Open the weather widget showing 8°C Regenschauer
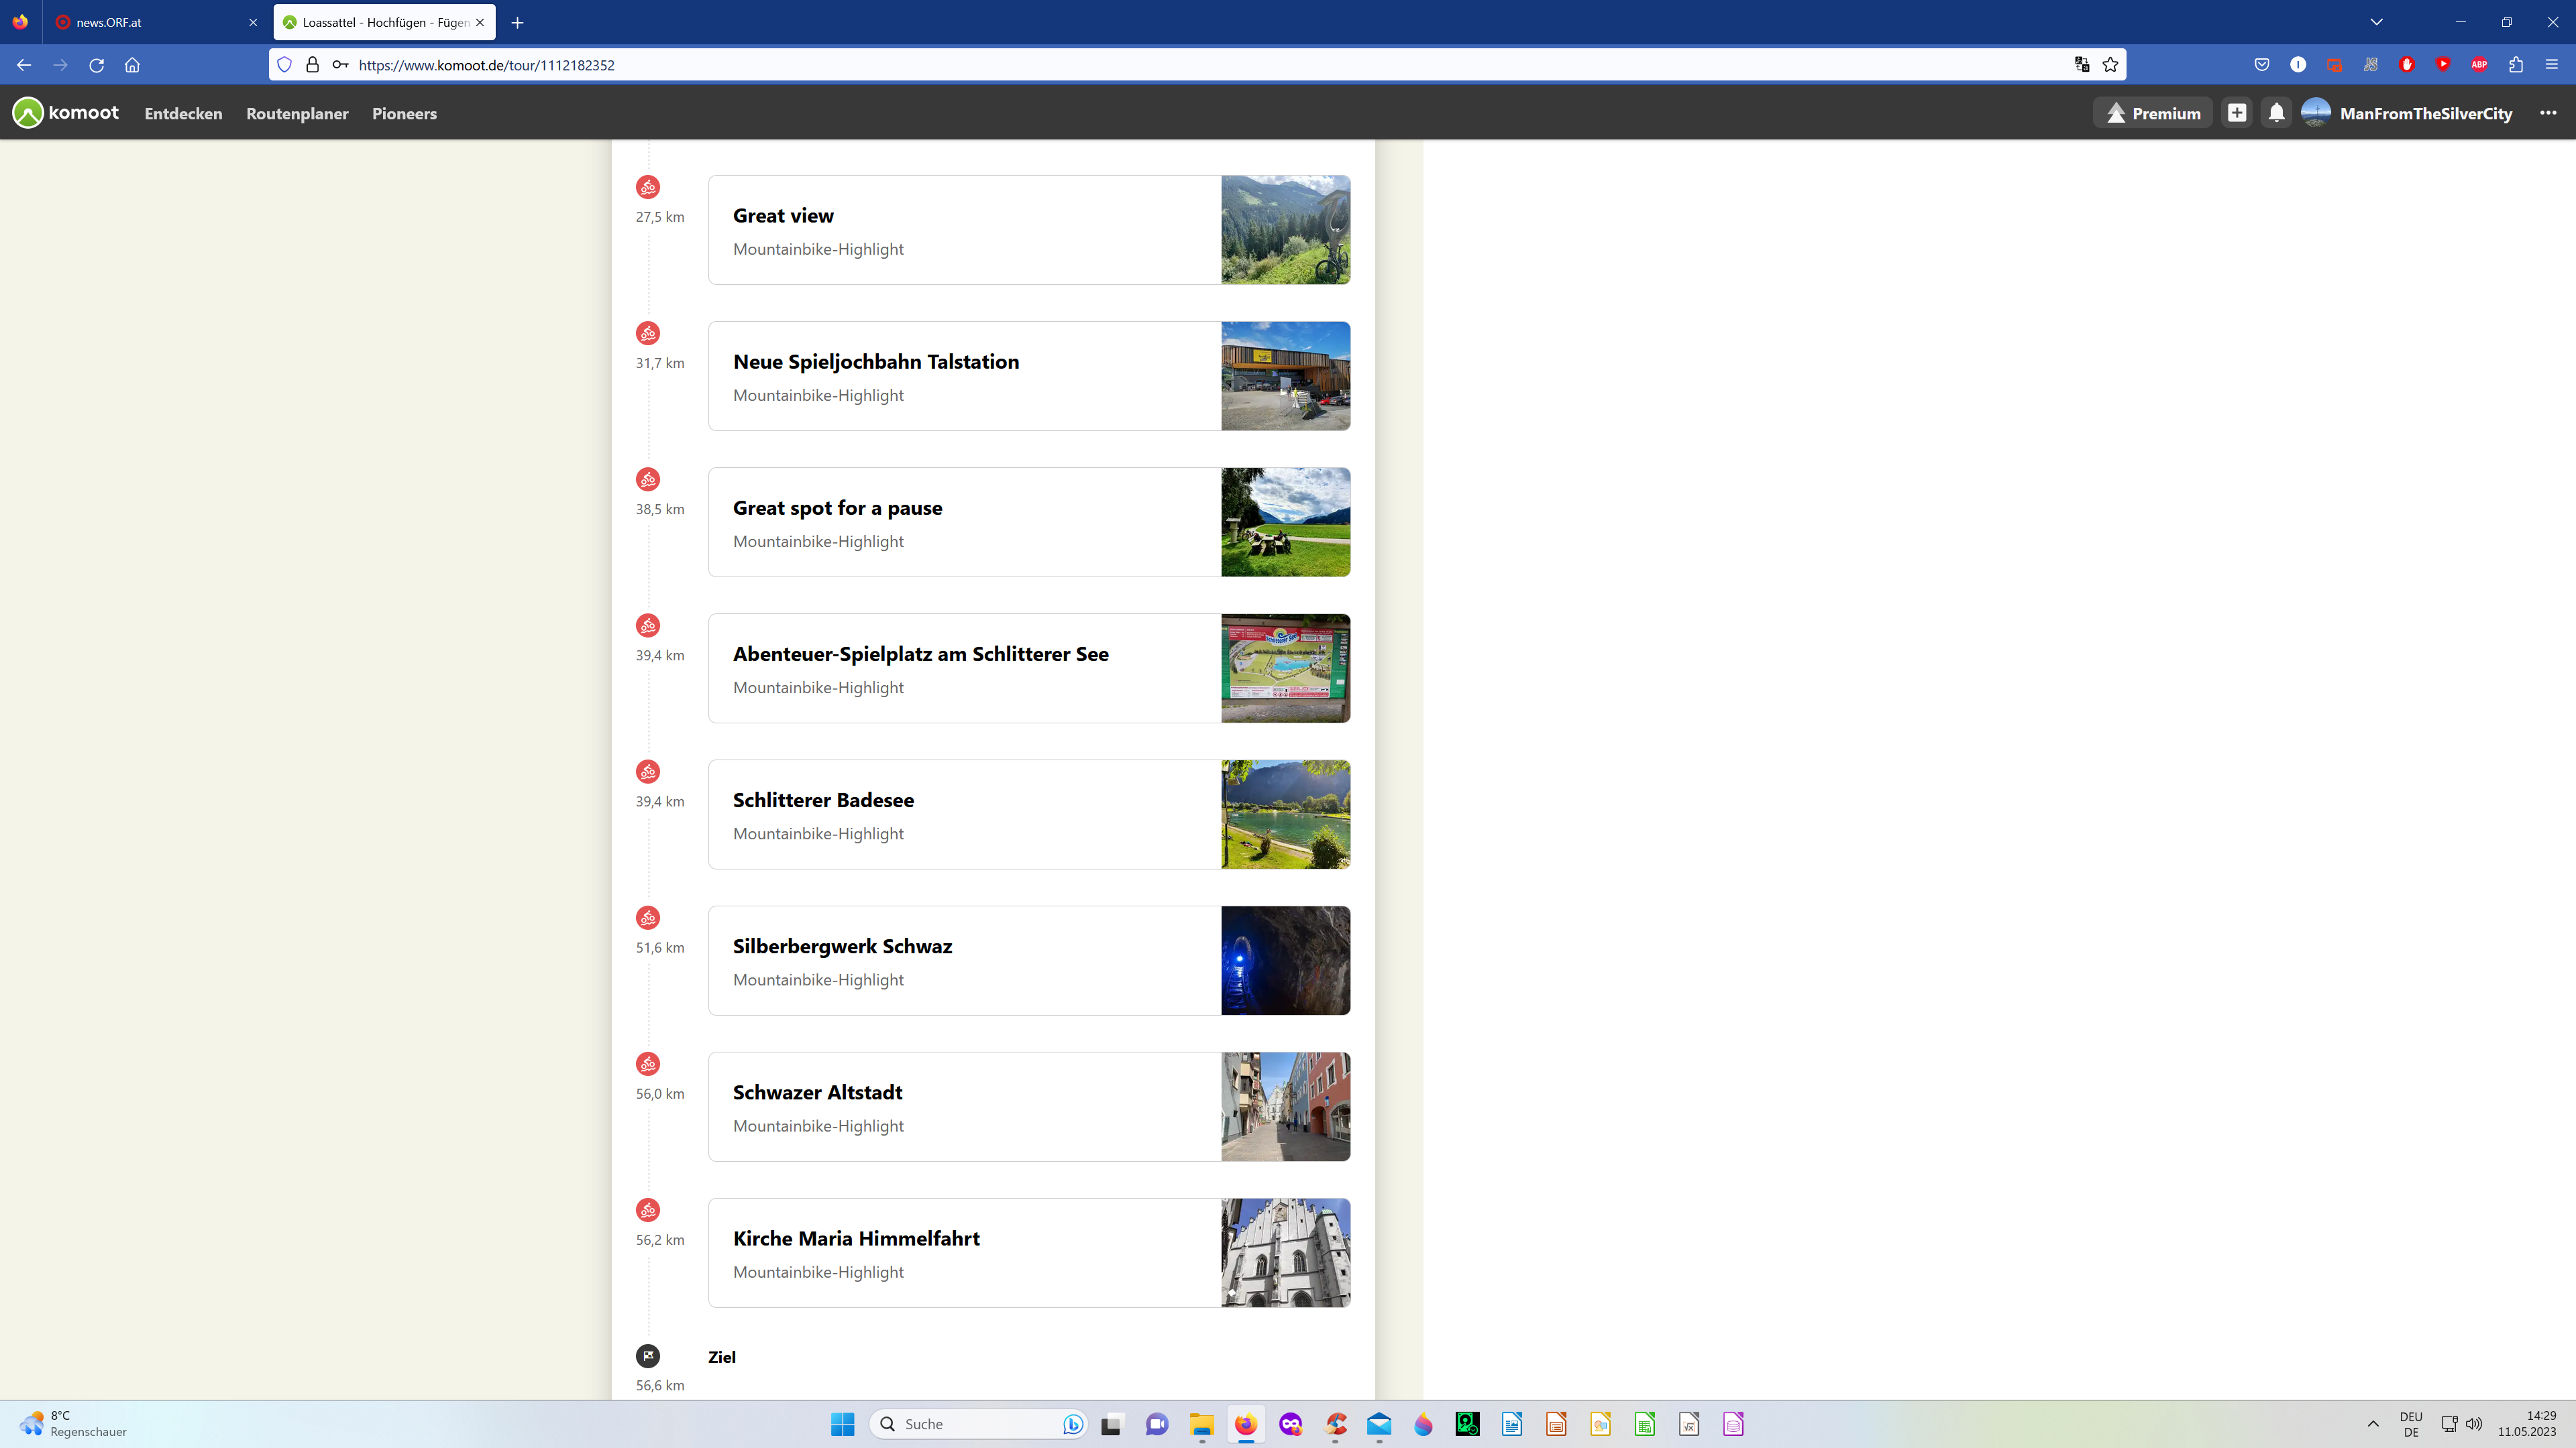 coord(73,1424)
